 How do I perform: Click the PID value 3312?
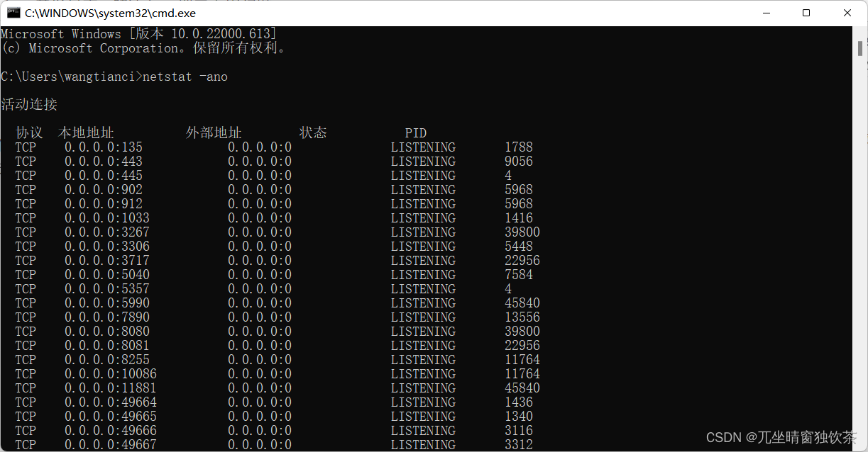[x=519, y=445]
